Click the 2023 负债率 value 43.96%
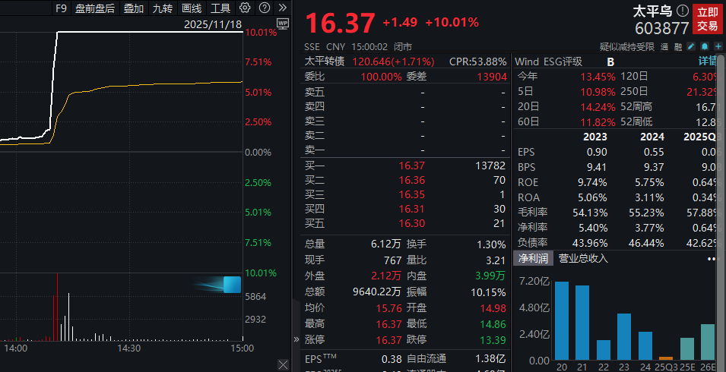Image resolution: width=726 pixels, height=372 pixels. pyautogui.click(x=589, y=243)
